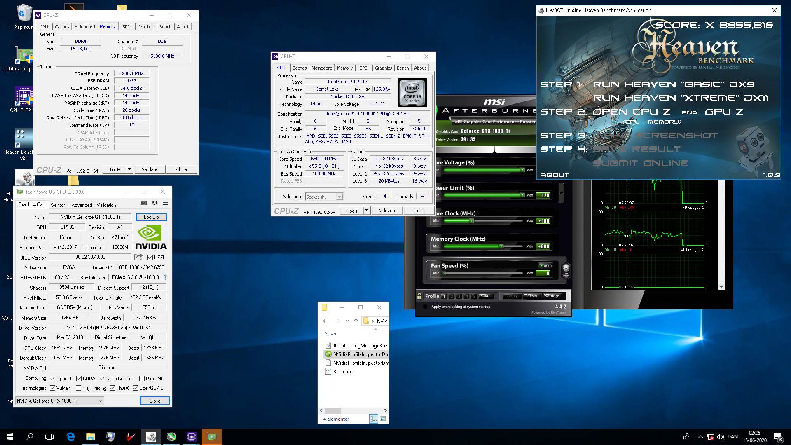Open Task View in the taskbar

(x=49, y=437)
